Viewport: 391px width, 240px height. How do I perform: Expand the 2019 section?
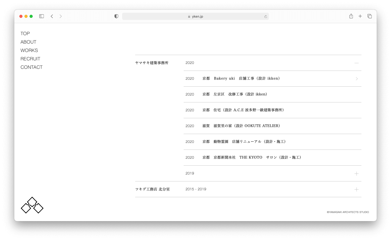pos(356,174)
